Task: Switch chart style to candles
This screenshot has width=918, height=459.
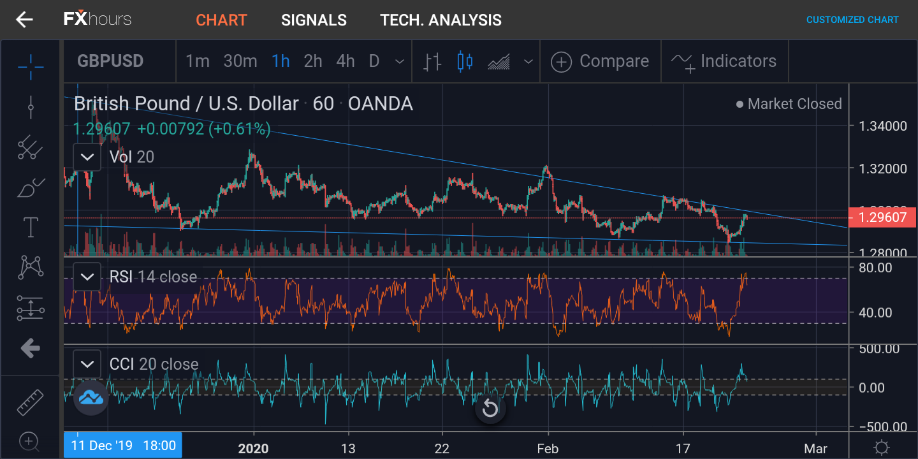Action: [465, 62]
